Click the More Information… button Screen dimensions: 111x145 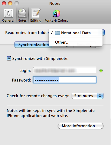tap(80, 126)
